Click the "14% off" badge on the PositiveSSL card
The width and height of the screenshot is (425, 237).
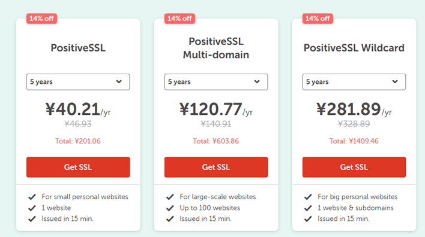click(x=41, y=19)
